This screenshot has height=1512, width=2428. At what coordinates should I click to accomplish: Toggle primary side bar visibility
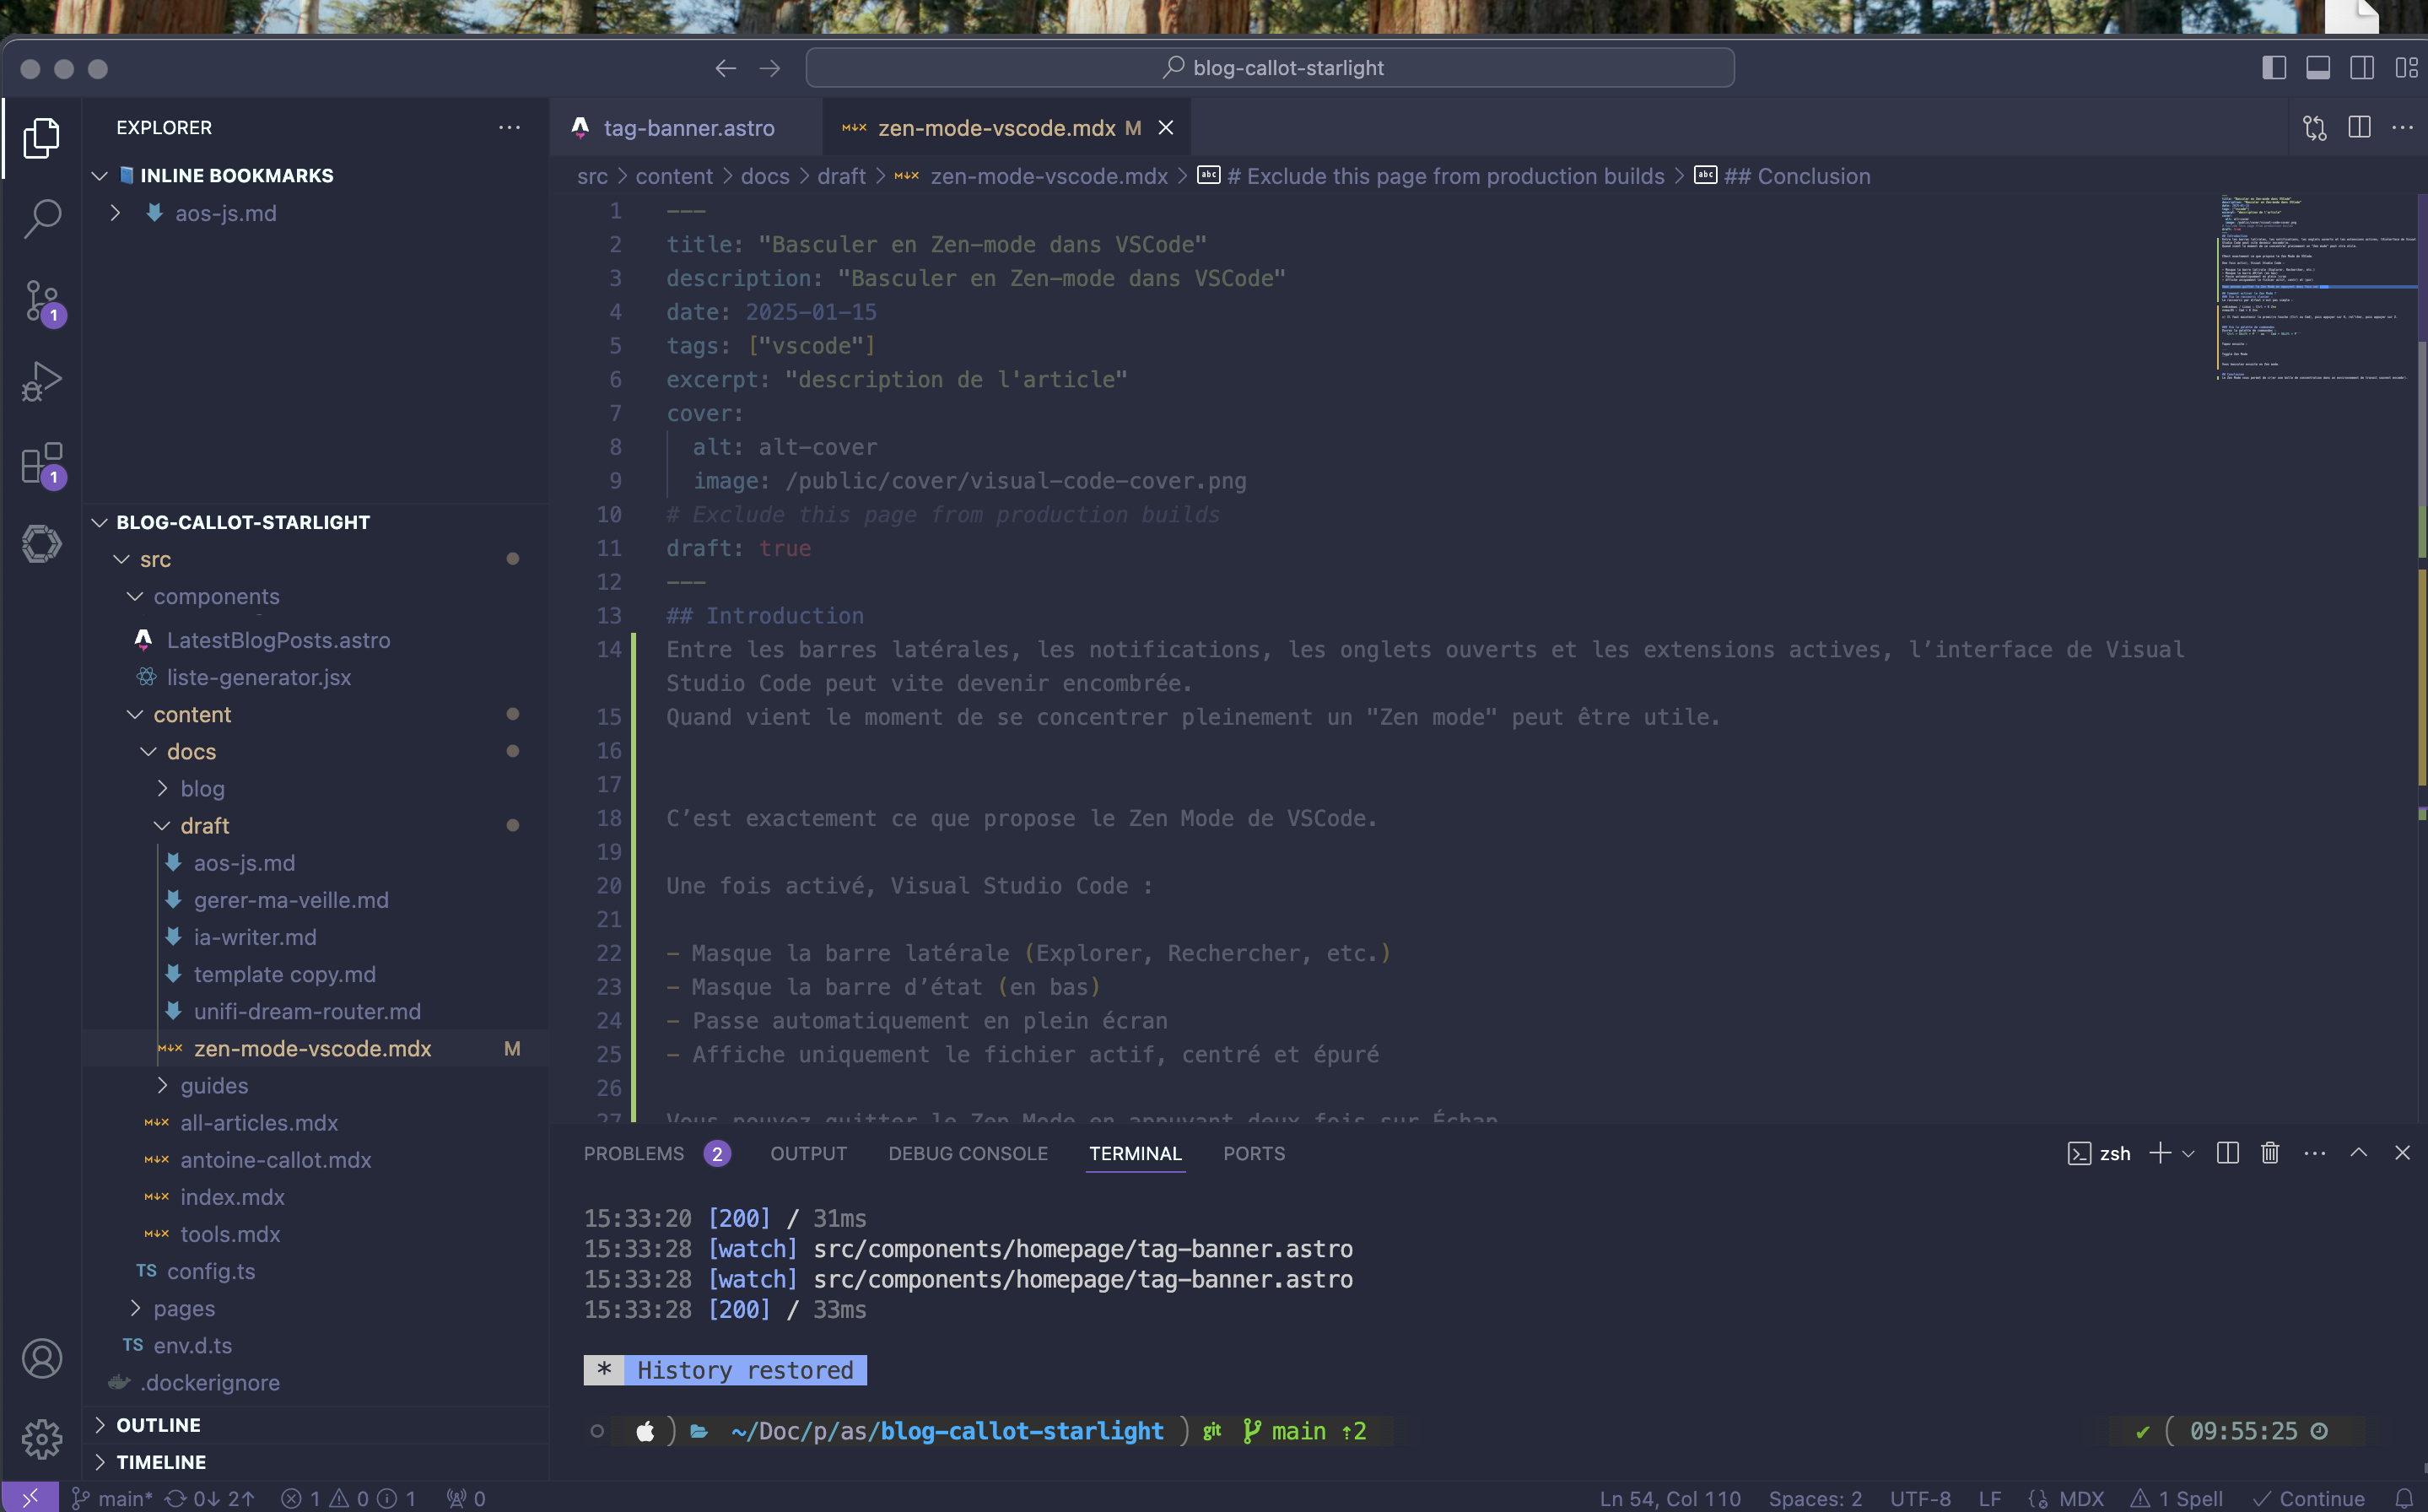(x=2274, y=68)
